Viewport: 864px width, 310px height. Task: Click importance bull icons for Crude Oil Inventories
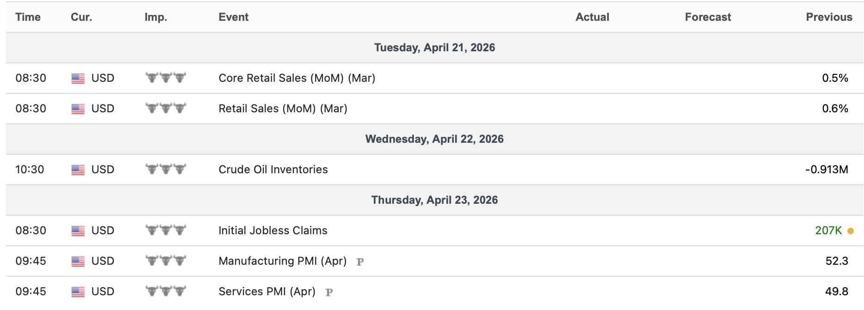(x=165, y=170)
